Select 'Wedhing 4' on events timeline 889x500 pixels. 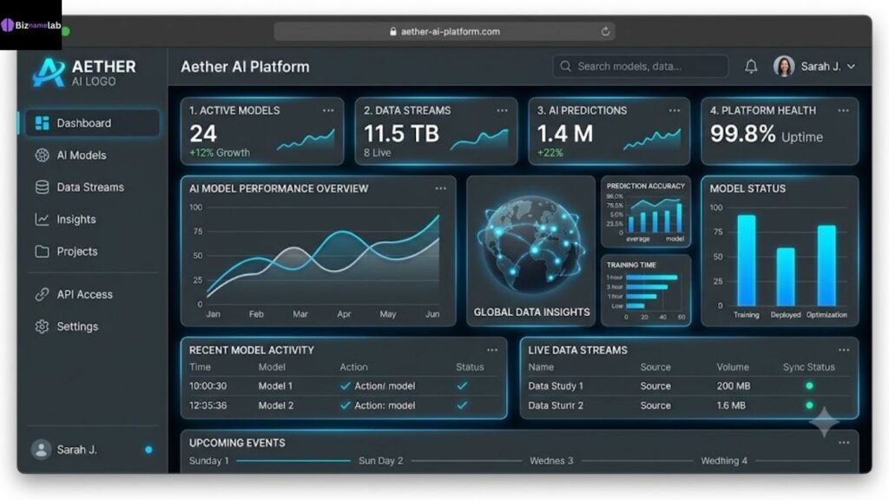coord(724,460)
